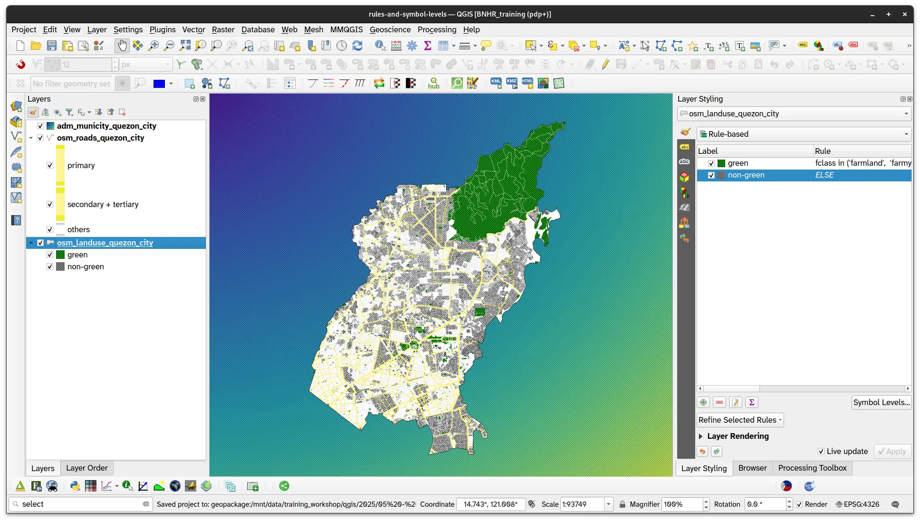
Task: Open the Identify Features tool
Action: pos(380,46)
